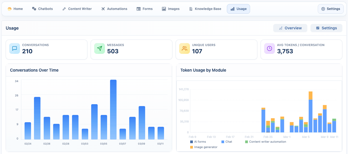Click the Image generator orange legend swatch

click(x=192, y=147)
